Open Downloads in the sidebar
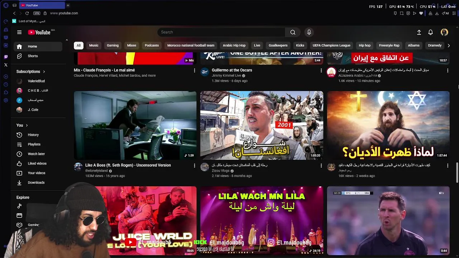459x258 pixels. coord(38,182)
